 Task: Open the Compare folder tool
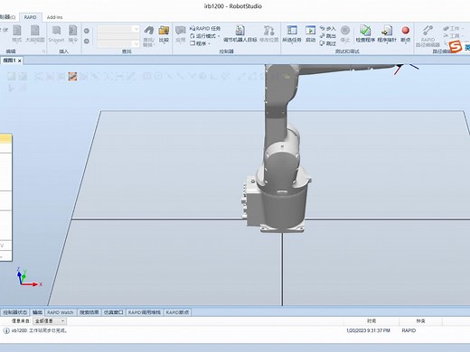coord(164,34)
